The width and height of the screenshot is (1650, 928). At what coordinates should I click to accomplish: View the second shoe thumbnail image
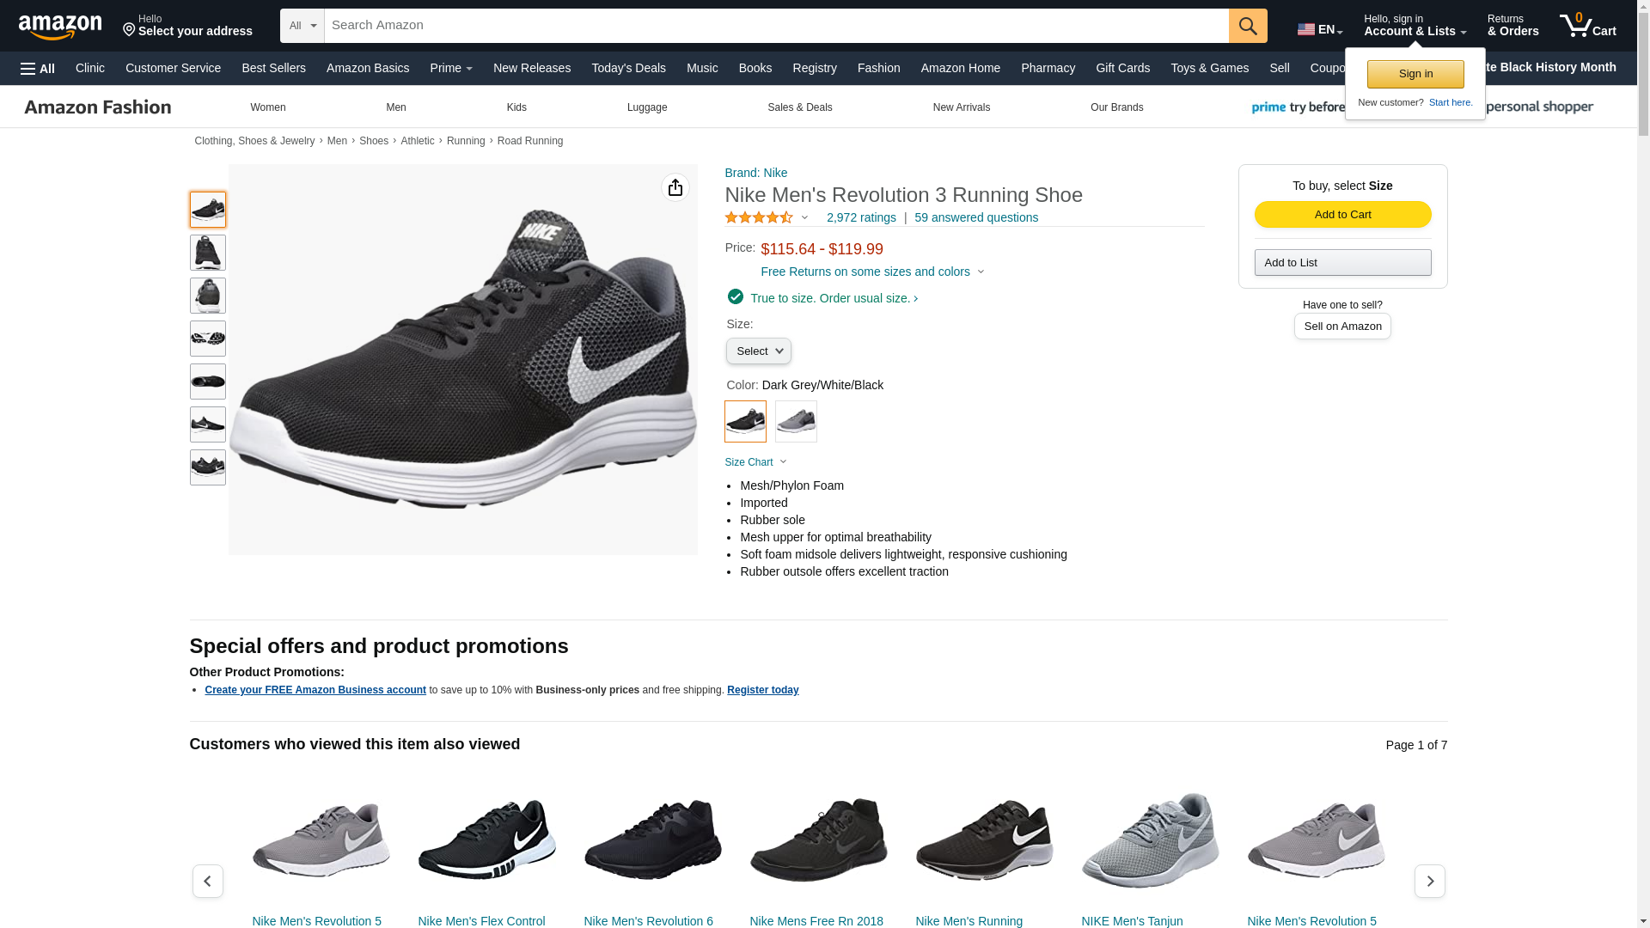[208, 253]
